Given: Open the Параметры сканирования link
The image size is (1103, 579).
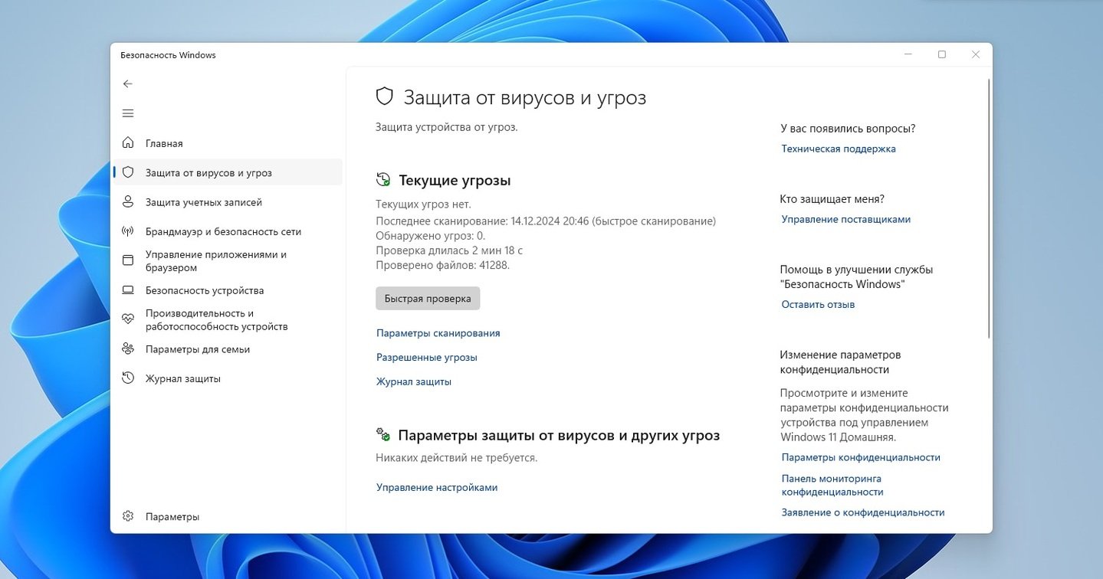Looking at the screenshot, I should [438, 333].
